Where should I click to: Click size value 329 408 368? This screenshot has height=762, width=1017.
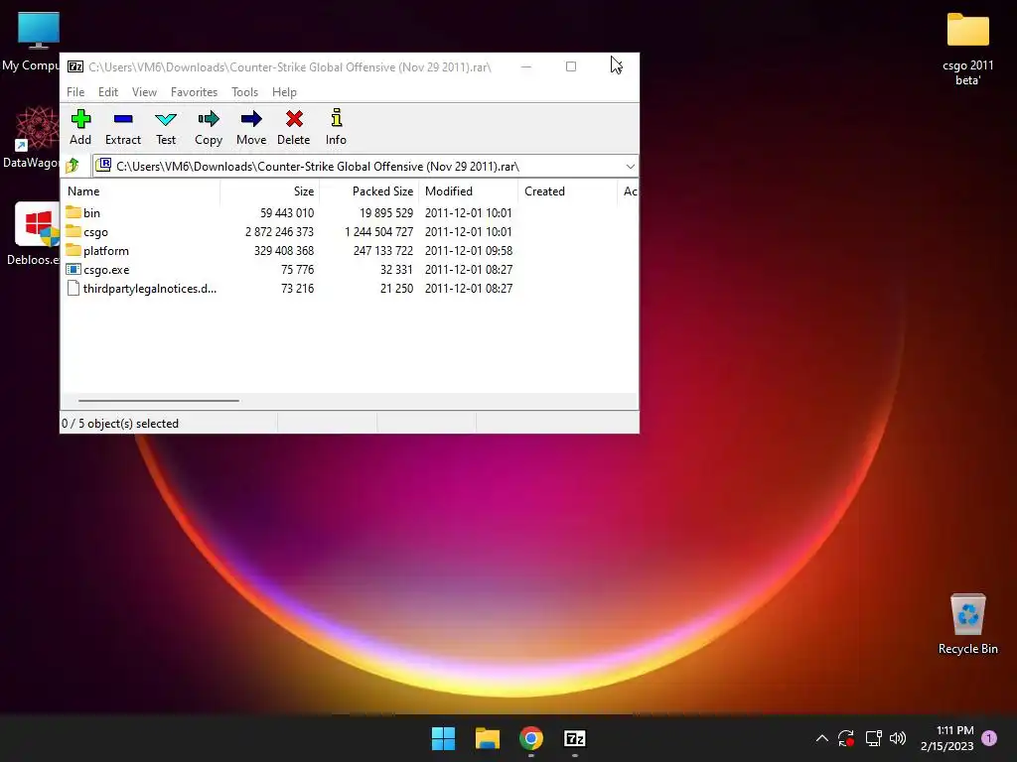283,251
